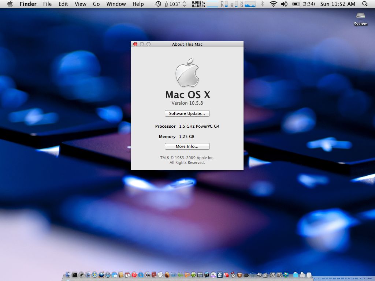Launch Microsoft Word from the Dock
Image resolution: width=375 pixels, height=281 pixels.
point(173,275)
